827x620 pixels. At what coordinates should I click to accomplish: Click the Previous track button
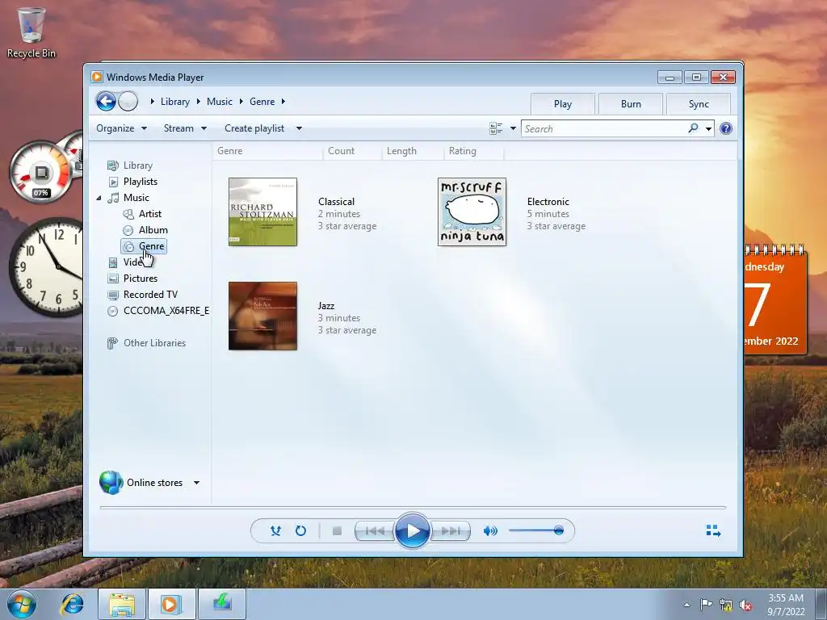point(375,531)
